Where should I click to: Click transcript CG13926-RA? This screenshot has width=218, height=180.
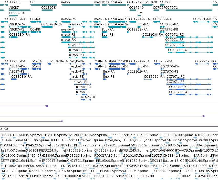point(15,19)
